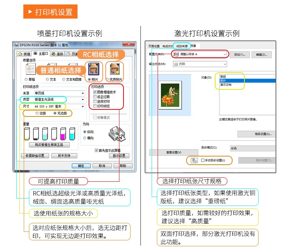Select 演示文档 in the 对象 list
The width and height of the screenshot is (293, 250).
[247, 85]
